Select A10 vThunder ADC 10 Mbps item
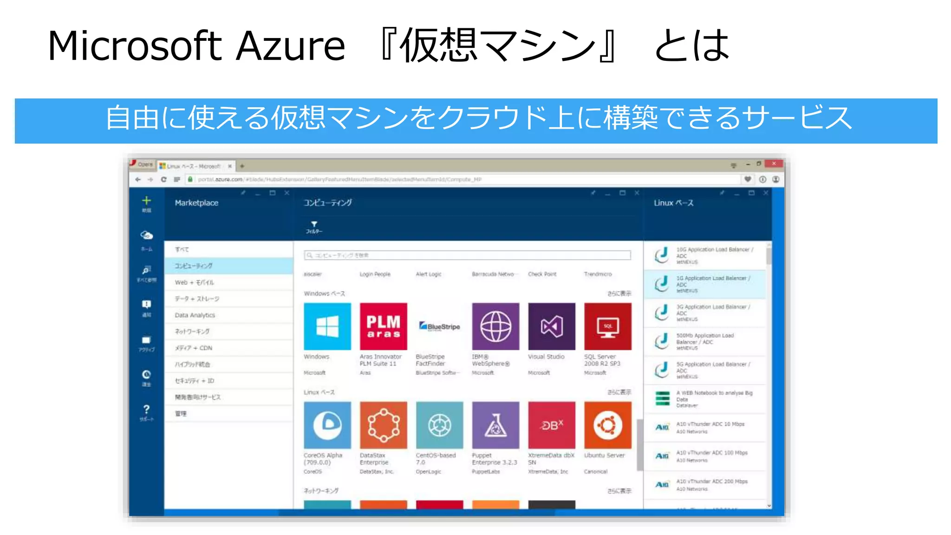 pyautogui.click(x=705, y=428)
